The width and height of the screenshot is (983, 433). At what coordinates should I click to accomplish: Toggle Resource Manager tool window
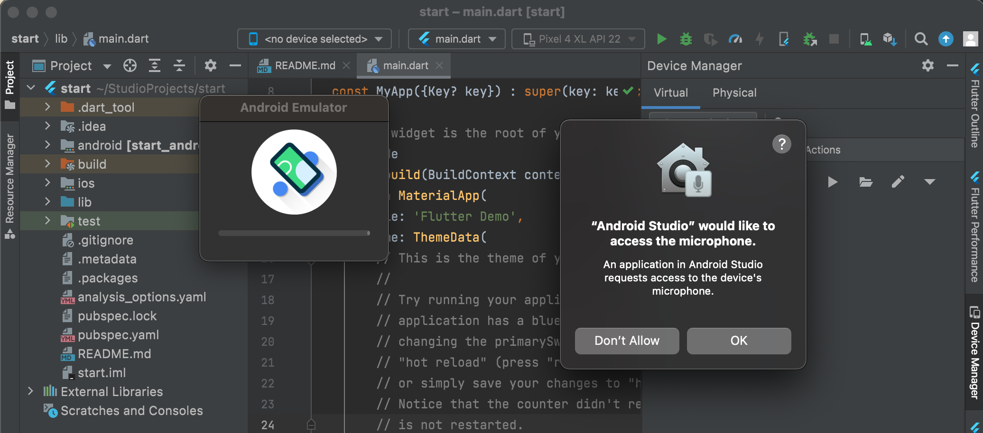(9, 186)
